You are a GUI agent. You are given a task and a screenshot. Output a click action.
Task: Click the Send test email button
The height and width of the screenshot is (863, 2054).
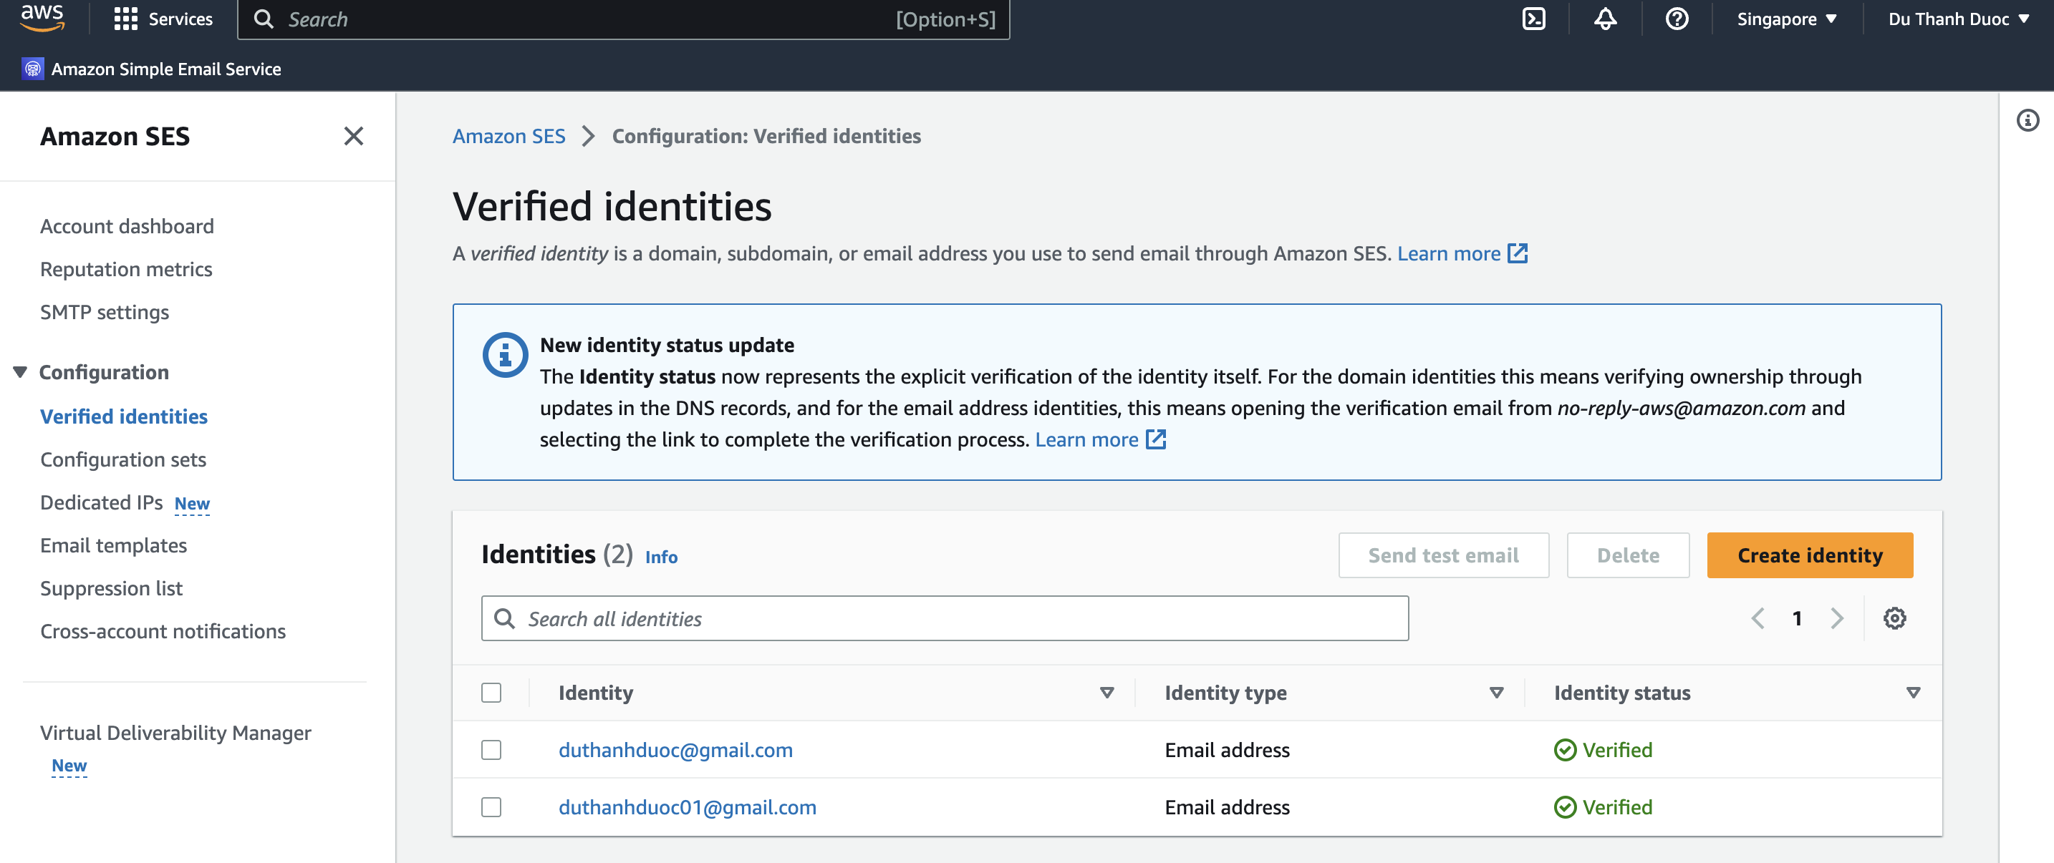pos(1443,555)
